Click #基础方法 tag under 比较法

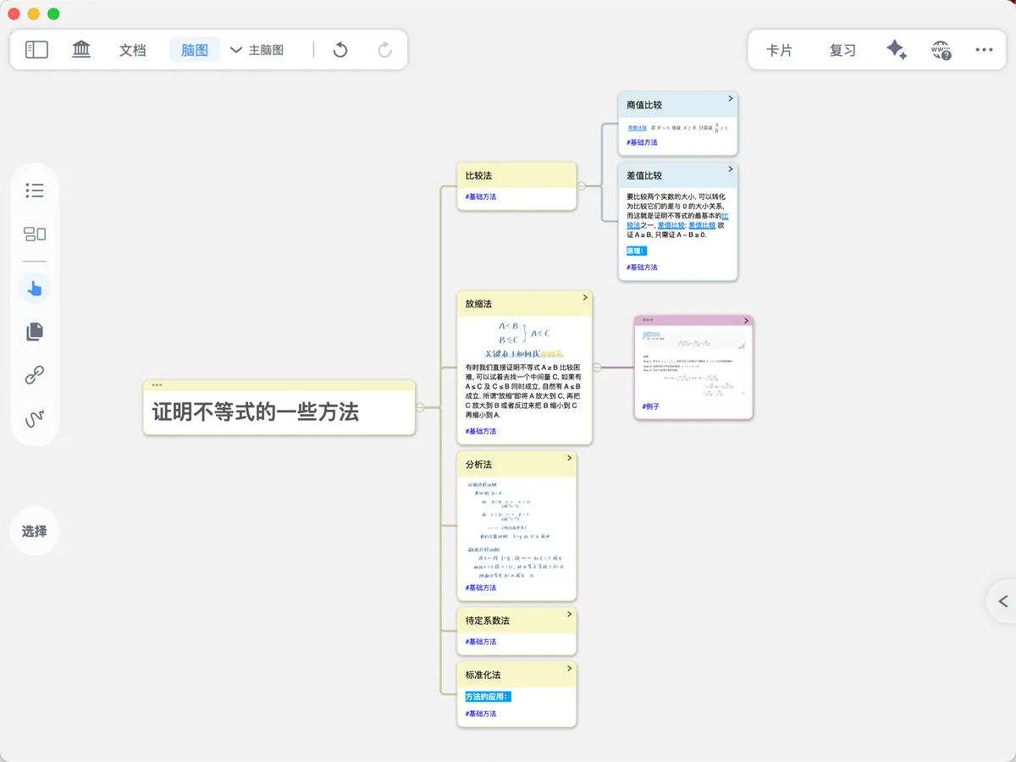tap(481, 196)
